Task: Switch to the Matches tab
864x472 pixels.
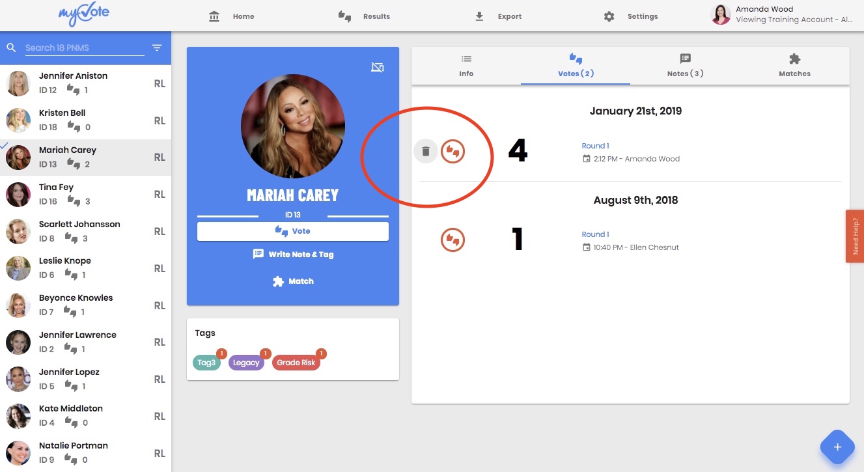Action: 795,66
